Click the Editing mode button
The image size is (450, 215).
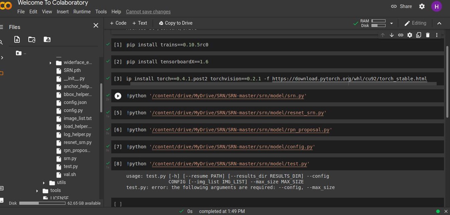coord(415,23)
